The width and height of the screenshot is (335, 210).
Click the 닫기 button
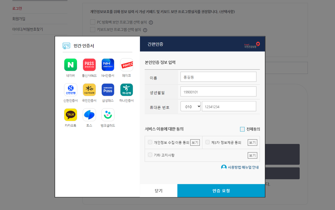(x=159, y=191)
